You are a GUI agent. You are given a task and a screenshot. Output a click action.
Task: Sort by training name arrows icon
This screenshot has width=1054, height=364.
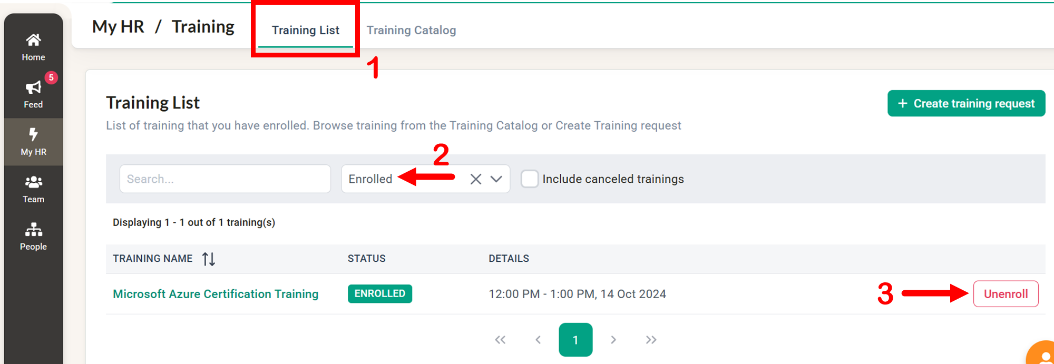(209, 259)
